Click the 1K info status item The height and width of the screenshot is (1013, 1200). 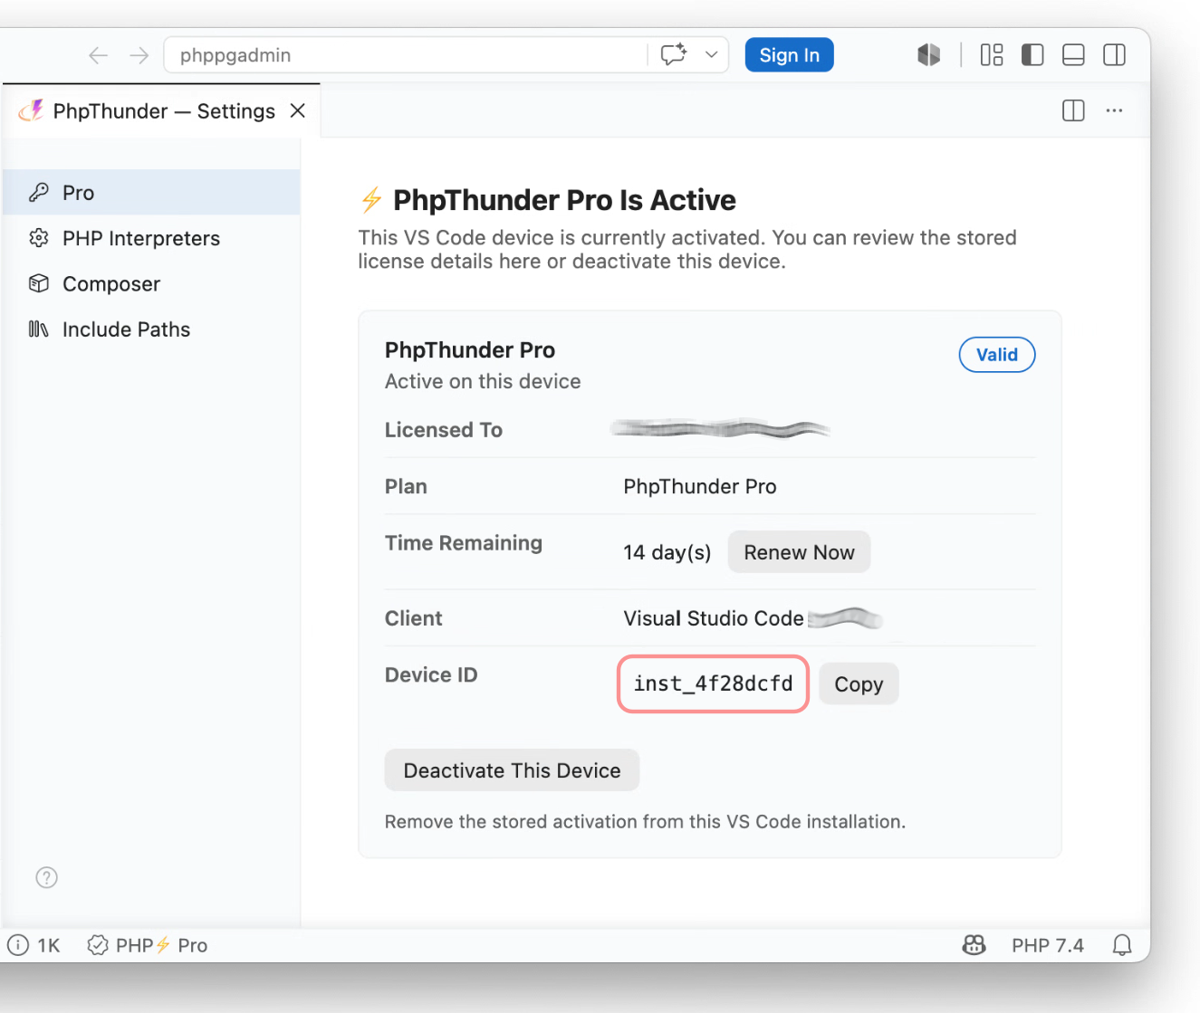pos(34,945)
